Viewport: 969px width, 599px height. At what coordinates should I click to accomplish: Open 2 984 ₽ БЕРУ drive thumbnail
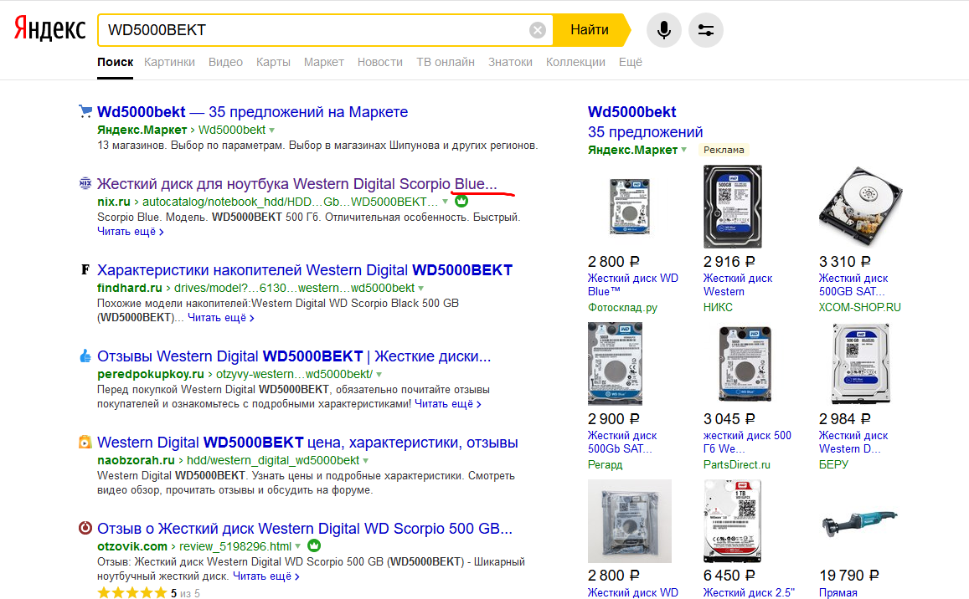pos(860,364)
